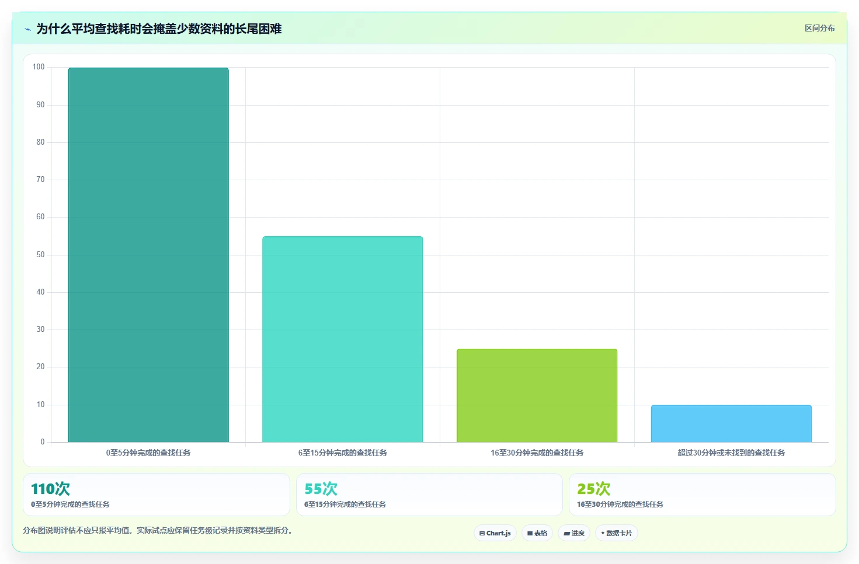Click the small icon before the chart title
Screen dimensions: 859x564
(27, 29)
